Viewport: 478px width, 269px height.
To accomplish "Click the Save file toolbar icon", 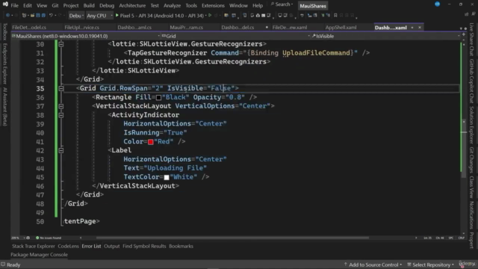I will 38,15.
